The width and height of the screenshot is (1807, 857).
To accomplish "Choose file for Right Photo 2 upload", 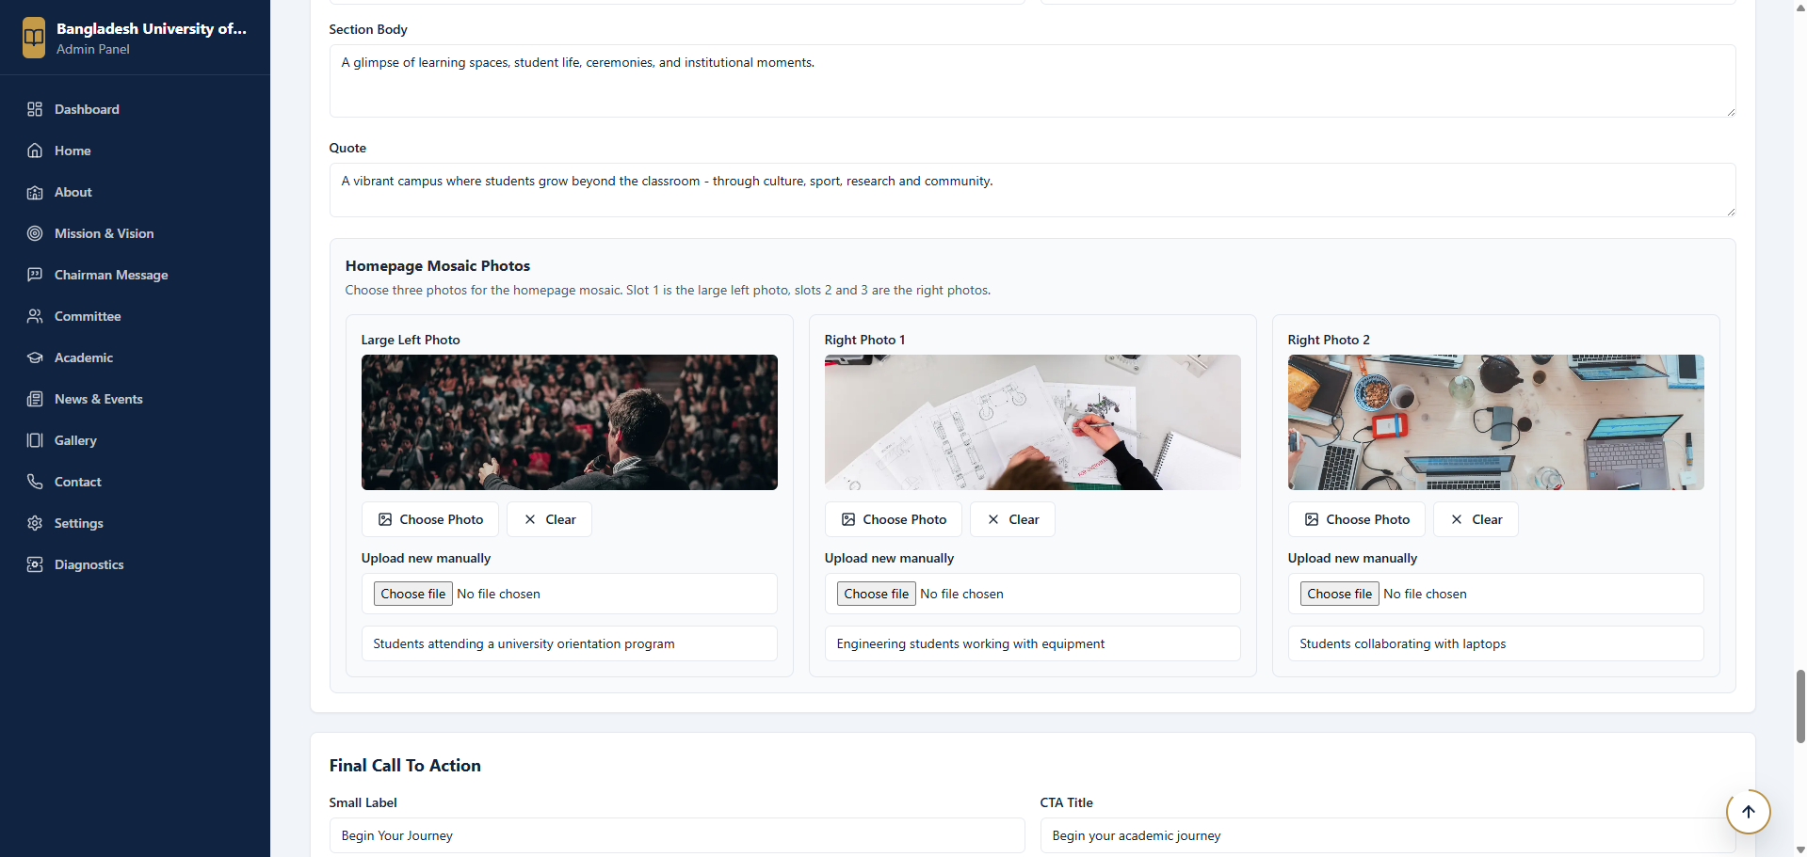I will (x=1340, y=594).
